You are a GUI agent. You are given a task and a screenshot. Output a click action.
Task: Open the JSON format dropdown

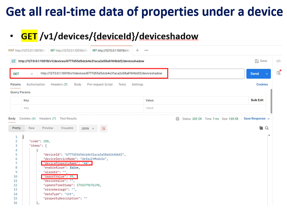(x=88, y=129)
